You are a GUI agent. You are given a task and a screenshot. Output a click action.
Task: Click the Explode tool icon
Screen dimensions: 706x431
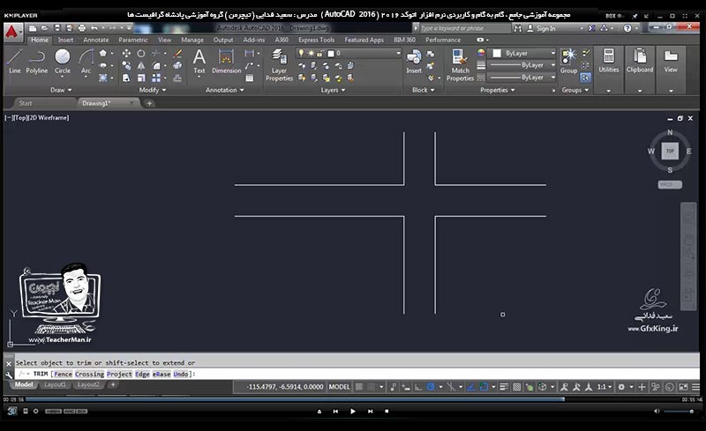tap(178, 66)
